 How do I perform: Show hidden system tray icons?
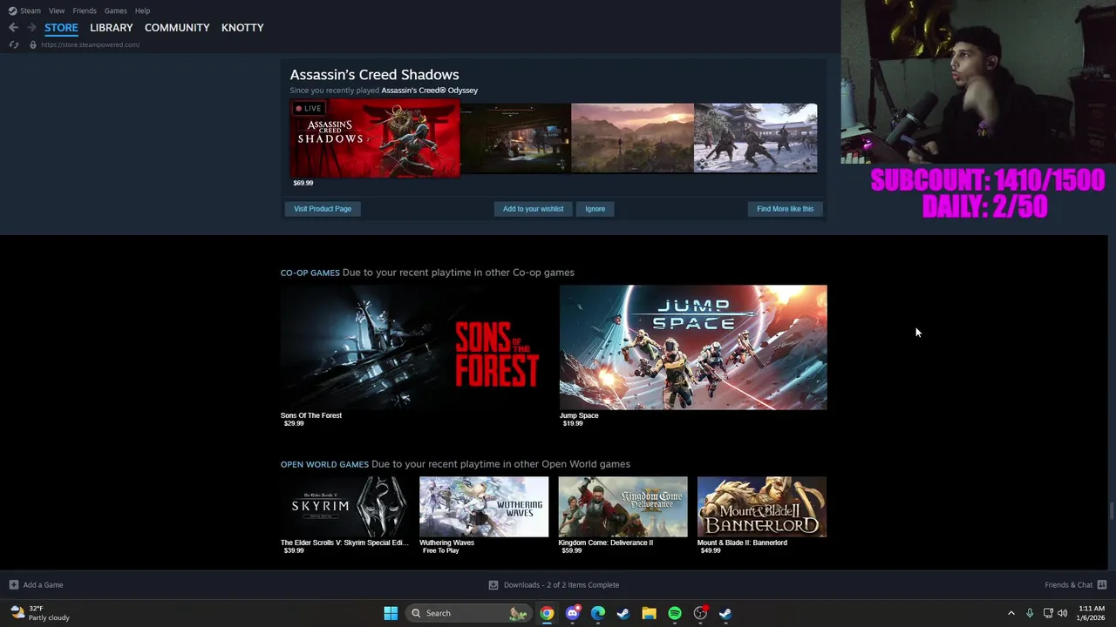[x=1011, y=613]
